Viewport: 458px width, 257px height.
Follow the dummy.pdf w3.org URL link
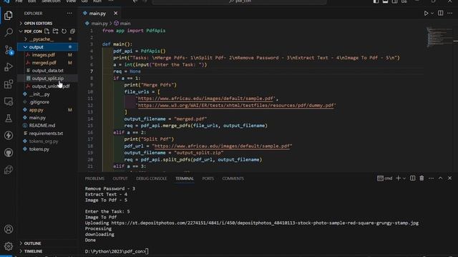point(237,105)
